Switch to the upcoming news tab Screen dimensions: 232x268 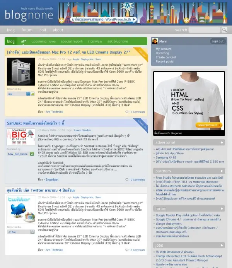pyautogui.click(x=43, y=41)
